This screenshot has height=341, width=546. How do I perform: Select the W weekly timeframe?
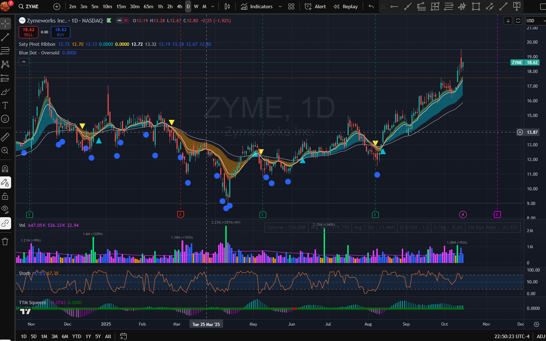(x=196, y=6)
